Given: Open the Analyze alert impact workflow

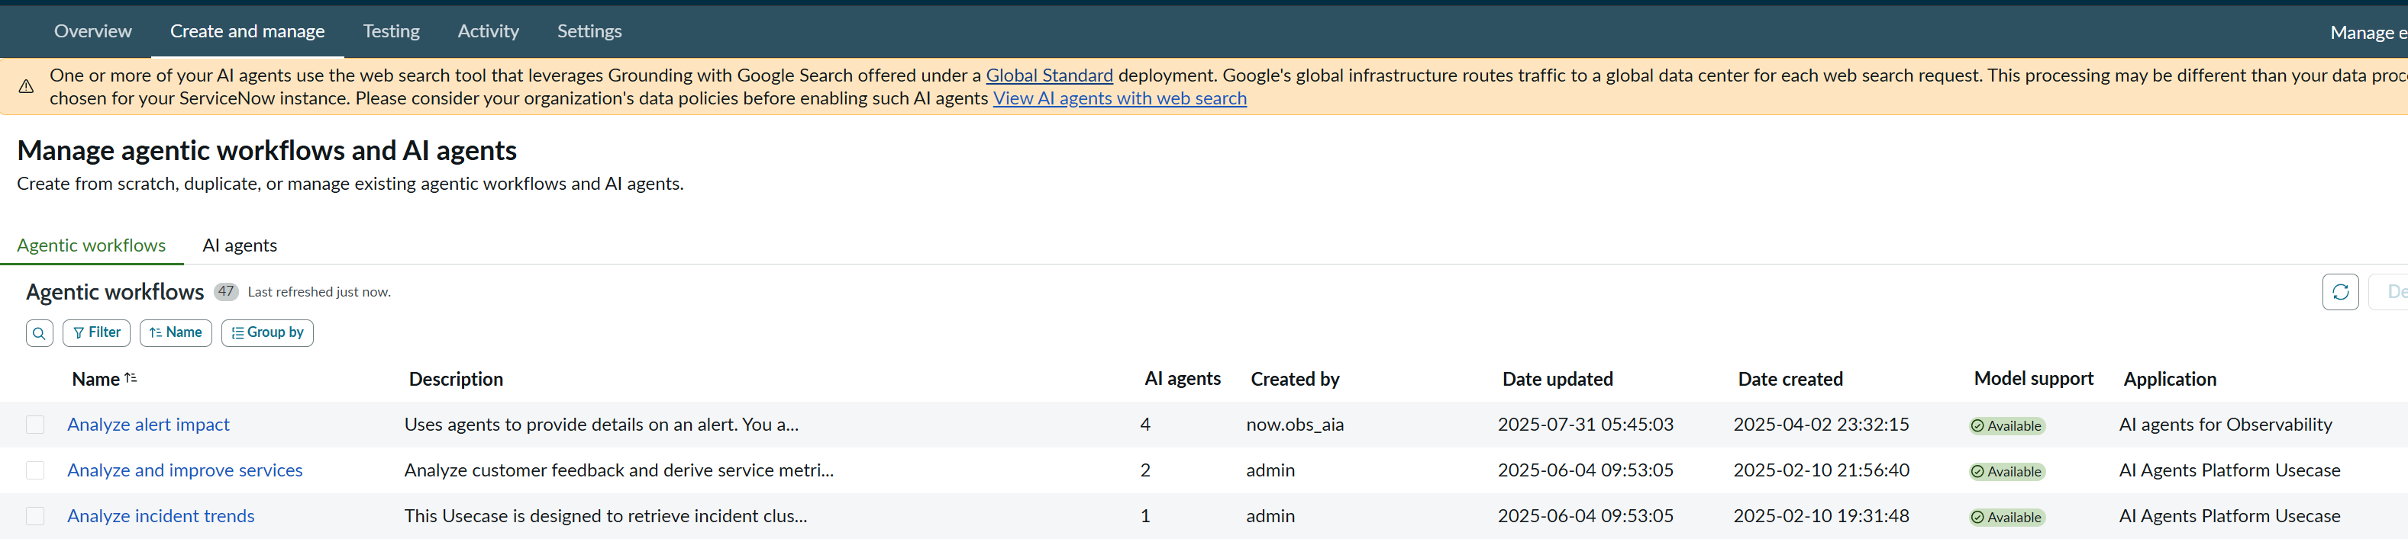Looking at the screenshot, I should click(x=147, y=425).
